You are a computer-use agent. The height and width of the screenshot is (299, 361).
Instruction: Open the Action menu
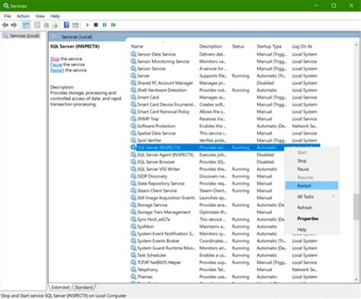coord(23,16)
